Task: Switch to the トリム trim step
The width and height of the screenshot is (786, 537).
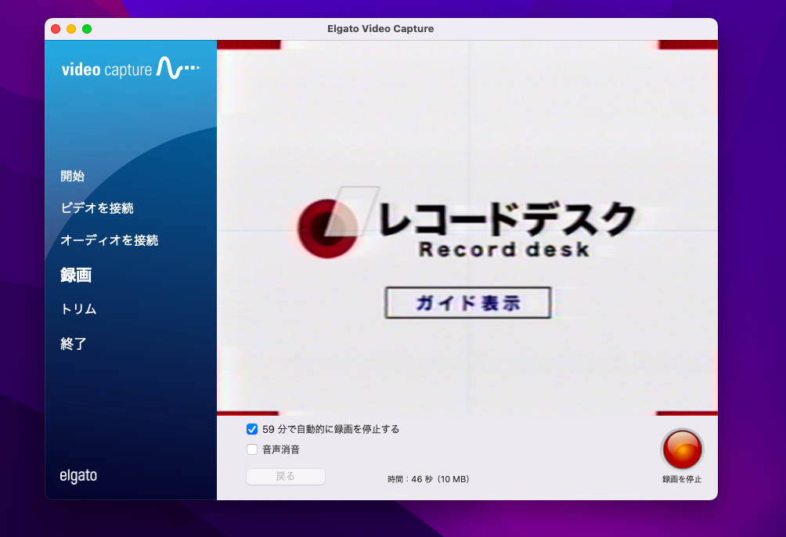Action: [x=79, y=309]
